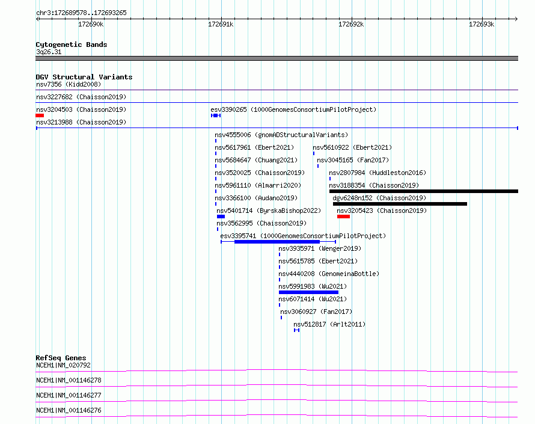
Task: Click nsv3188354 (Chaisson2019) label
Action: [x=374, y=185]
